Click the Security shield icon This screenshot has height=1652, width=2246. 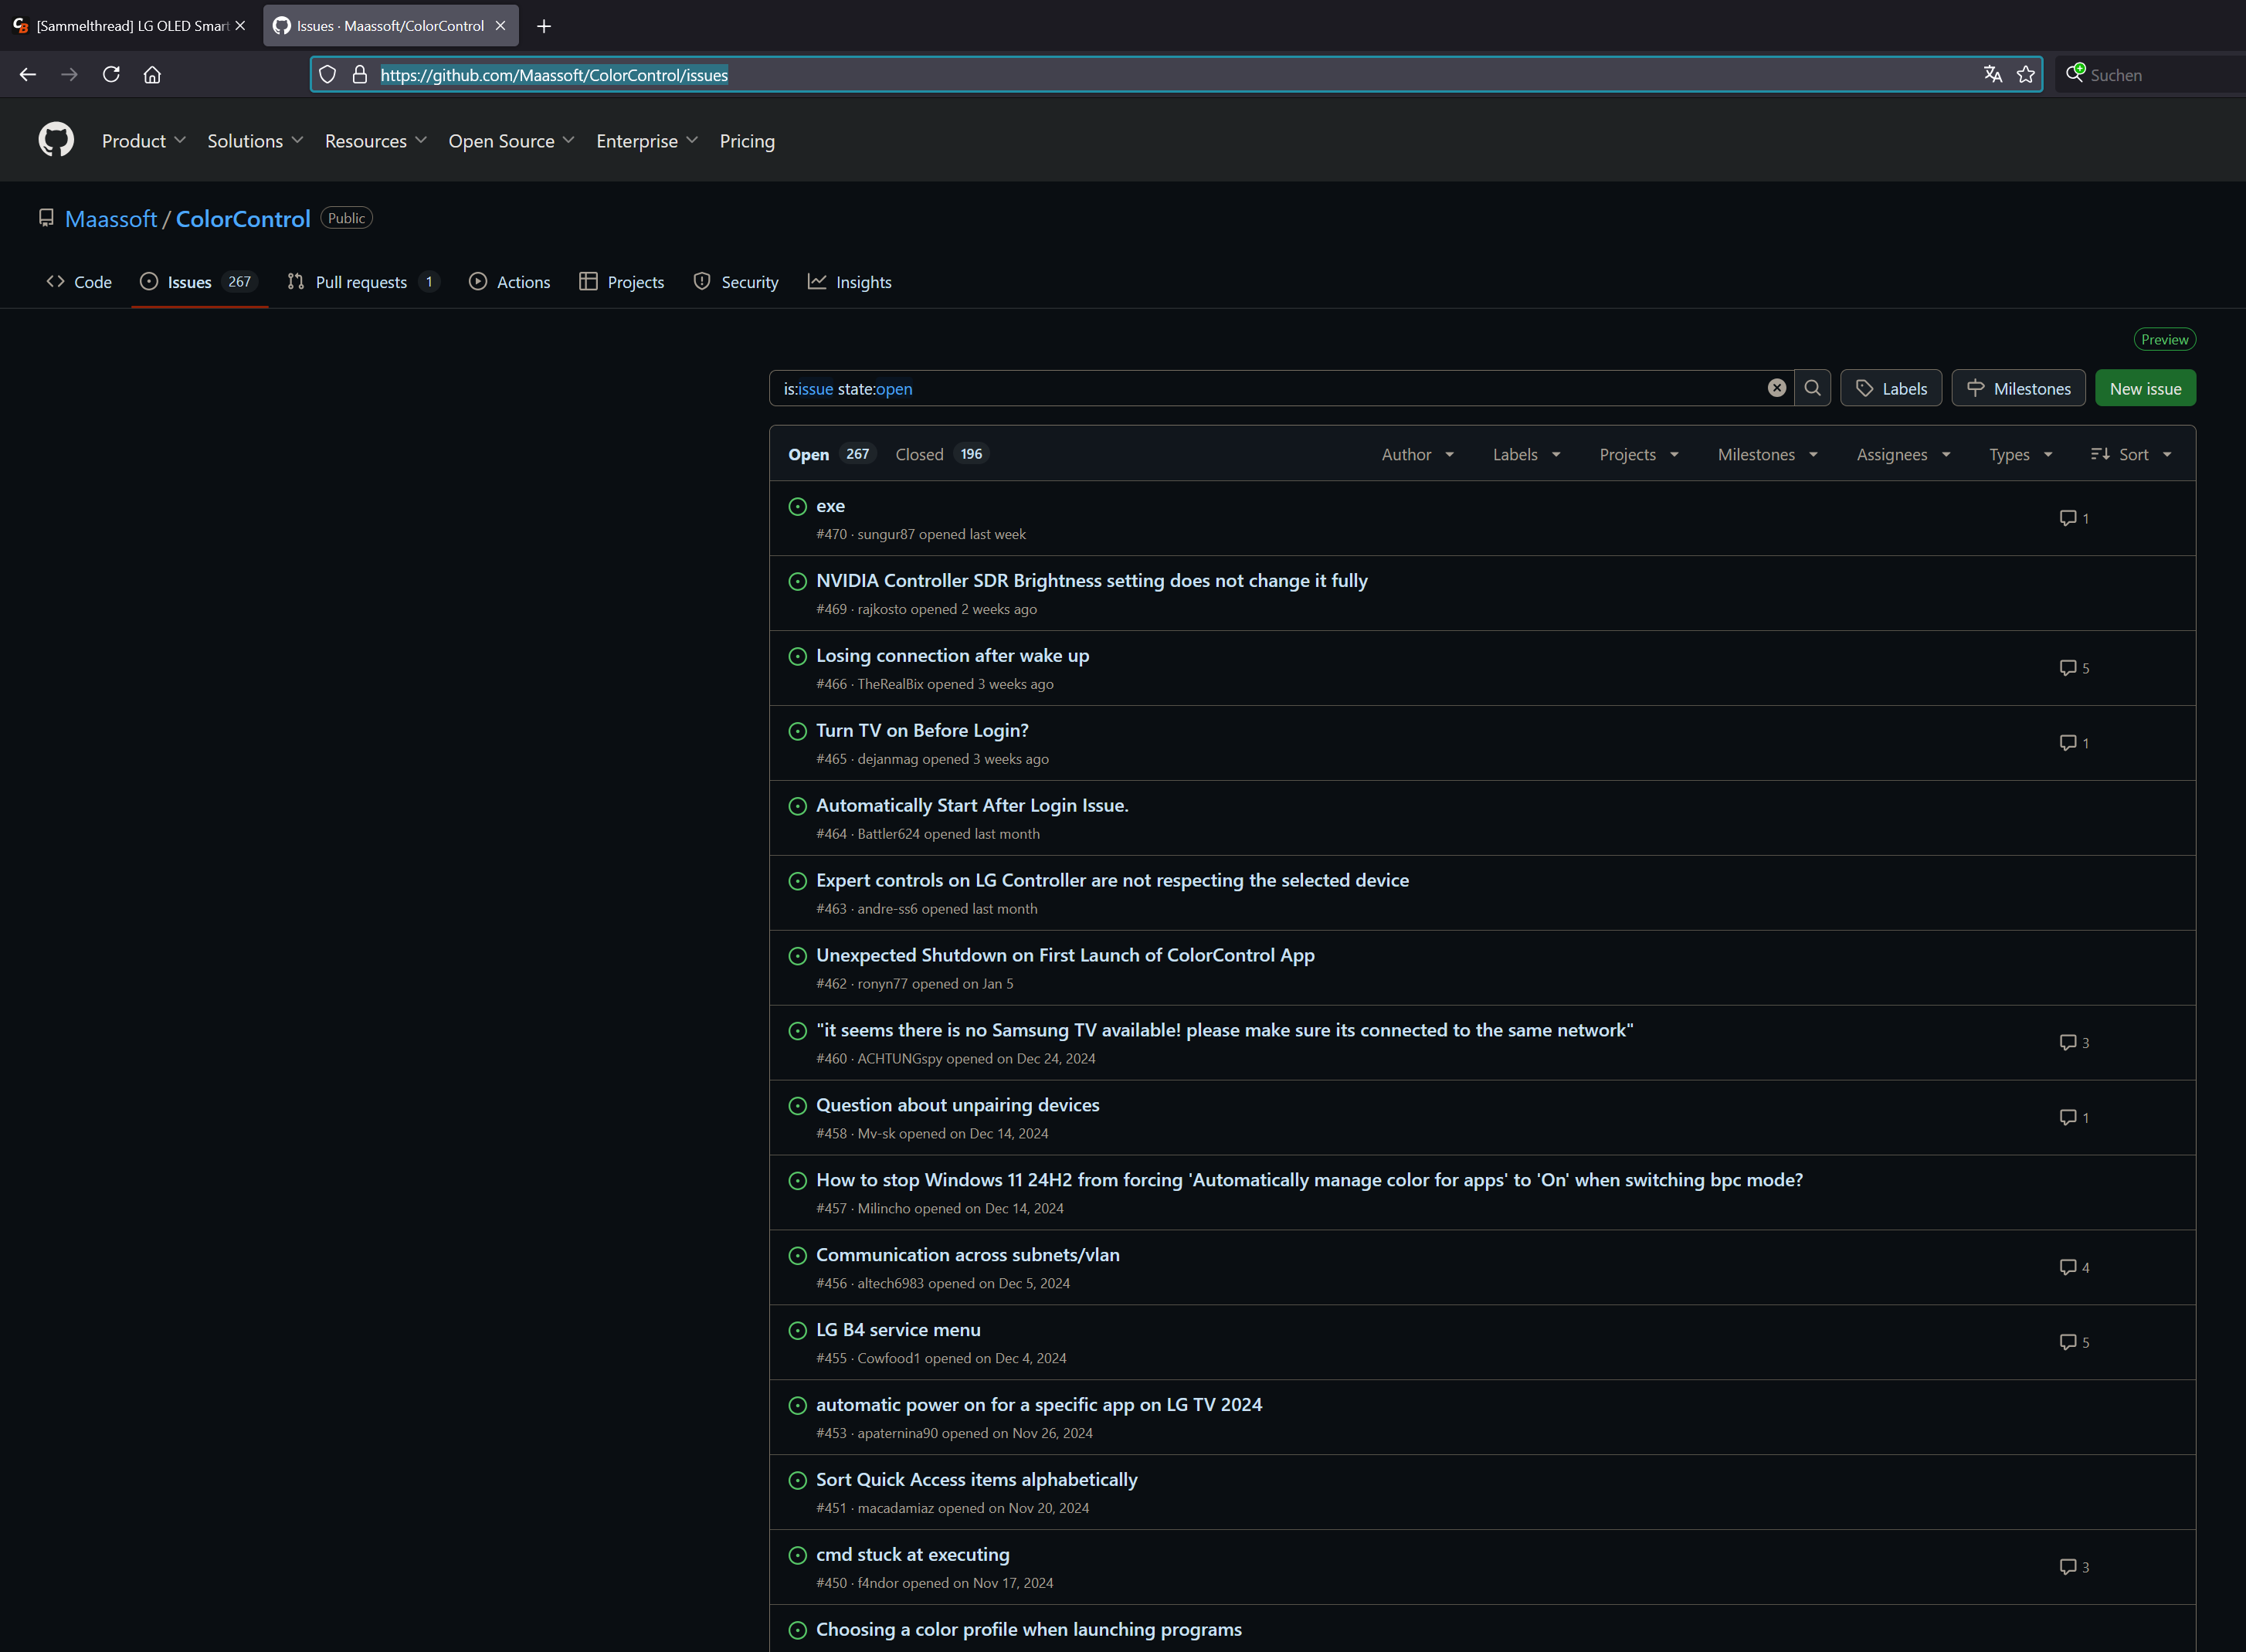pos(702,282)
